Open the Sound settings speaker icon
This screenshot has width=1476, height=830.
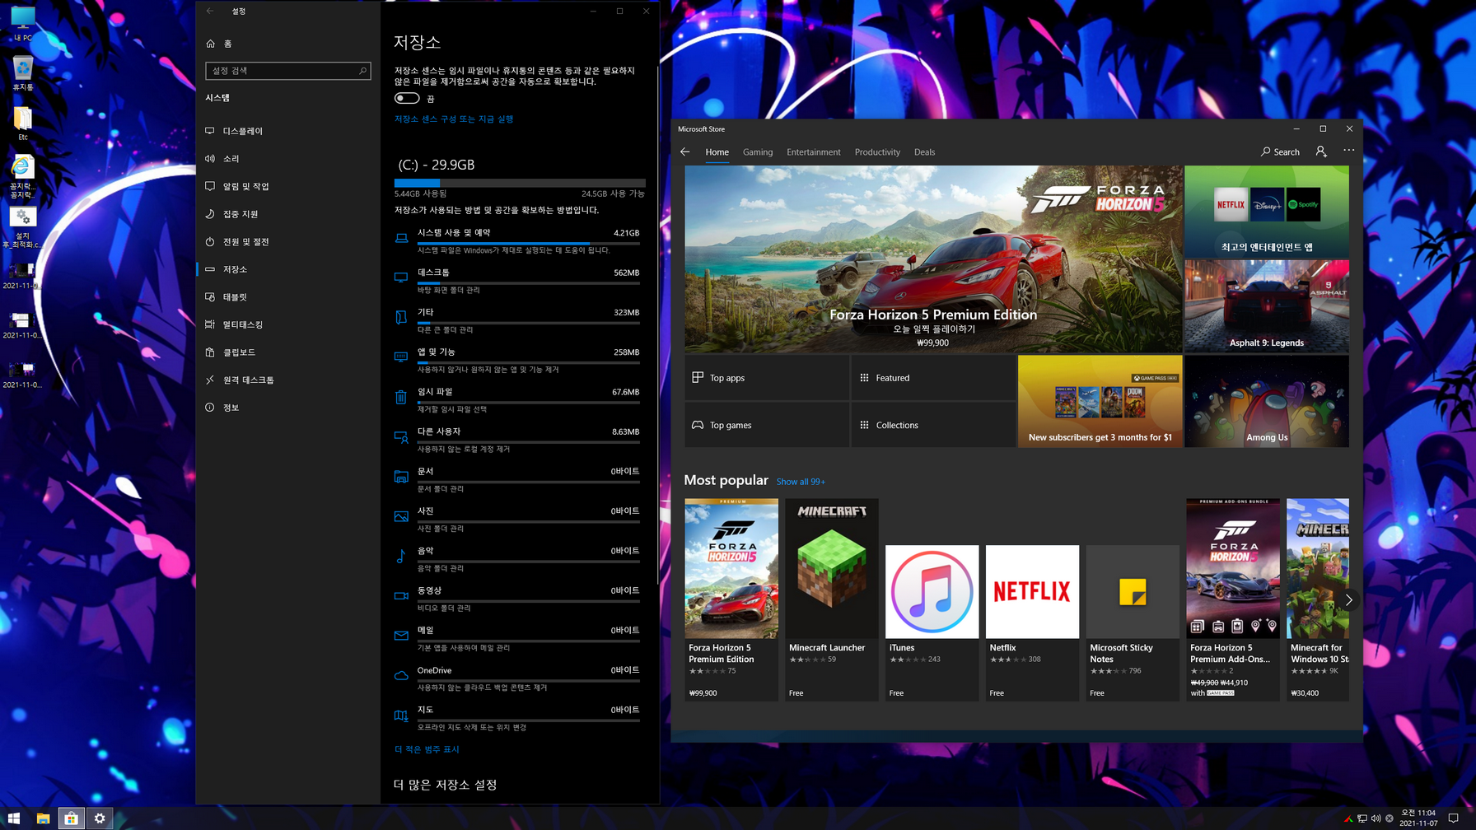pos(210,158)
